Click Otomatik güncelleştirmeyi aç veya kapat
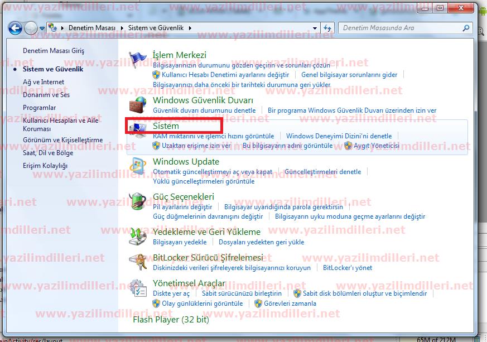 [213, 172]
